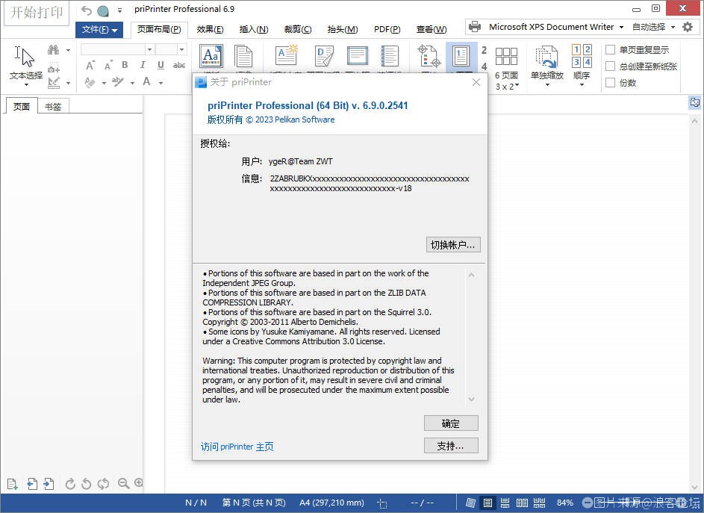704x513 pixels.
Task: Open printer settings gear icon
Action: (x=688, y=27)
